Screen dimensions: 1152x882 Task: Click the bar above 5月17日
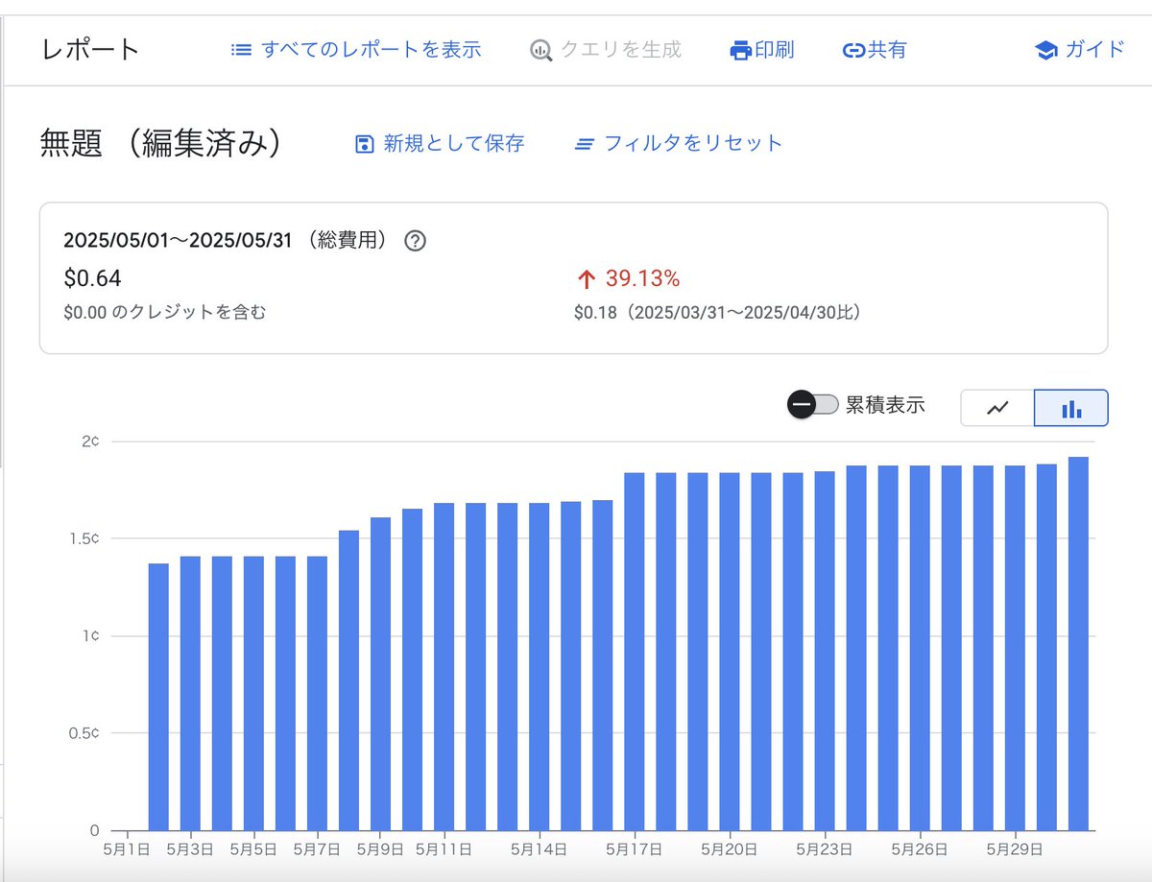[x=635, y=652]
